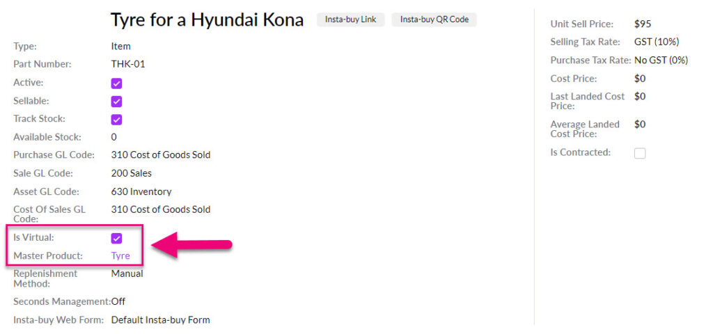The height and width of the screenshot is (334, 713).
Task: Select the Manual replenishment method value
Action: [x=127, y=273]
